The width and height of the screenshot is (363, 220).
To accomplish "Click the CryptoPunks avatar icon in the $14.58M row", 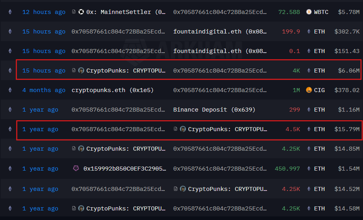I will point(81,208).
